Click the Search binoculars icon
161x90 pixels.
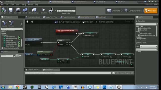pyautogui.click(x=25, y=10)
